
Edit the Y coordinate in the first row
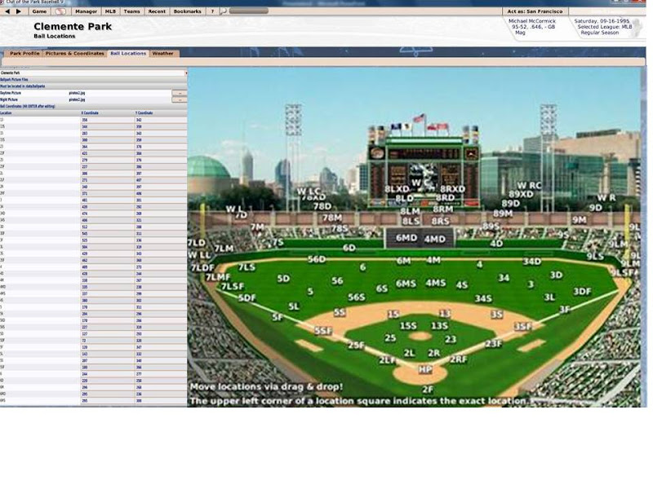tap(161, 120)
